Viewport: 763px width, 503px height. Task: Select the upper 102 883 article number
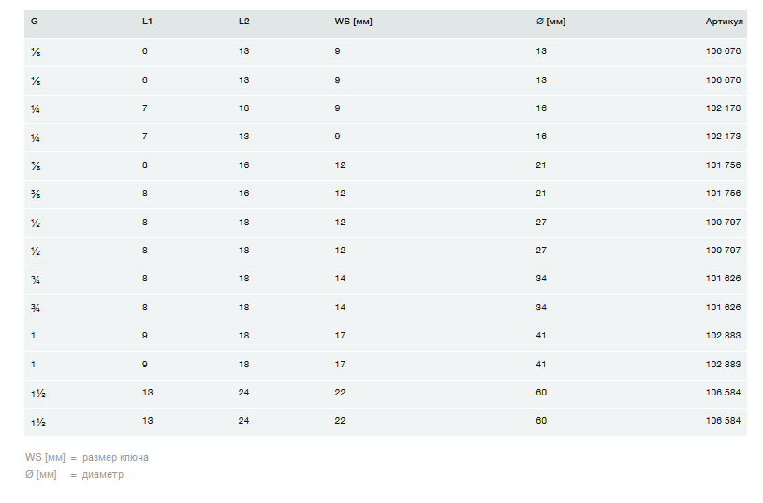[723, 336]
